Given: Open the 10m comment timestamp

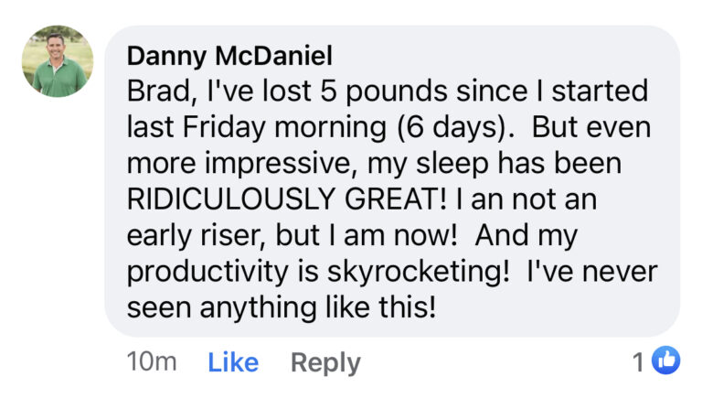Looking at the screenshot, I should click(152, 361).
